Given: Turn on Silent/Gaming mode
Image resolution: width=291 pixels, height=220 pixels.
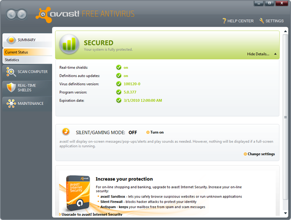Looking at the screenshot, I should 155,132.
